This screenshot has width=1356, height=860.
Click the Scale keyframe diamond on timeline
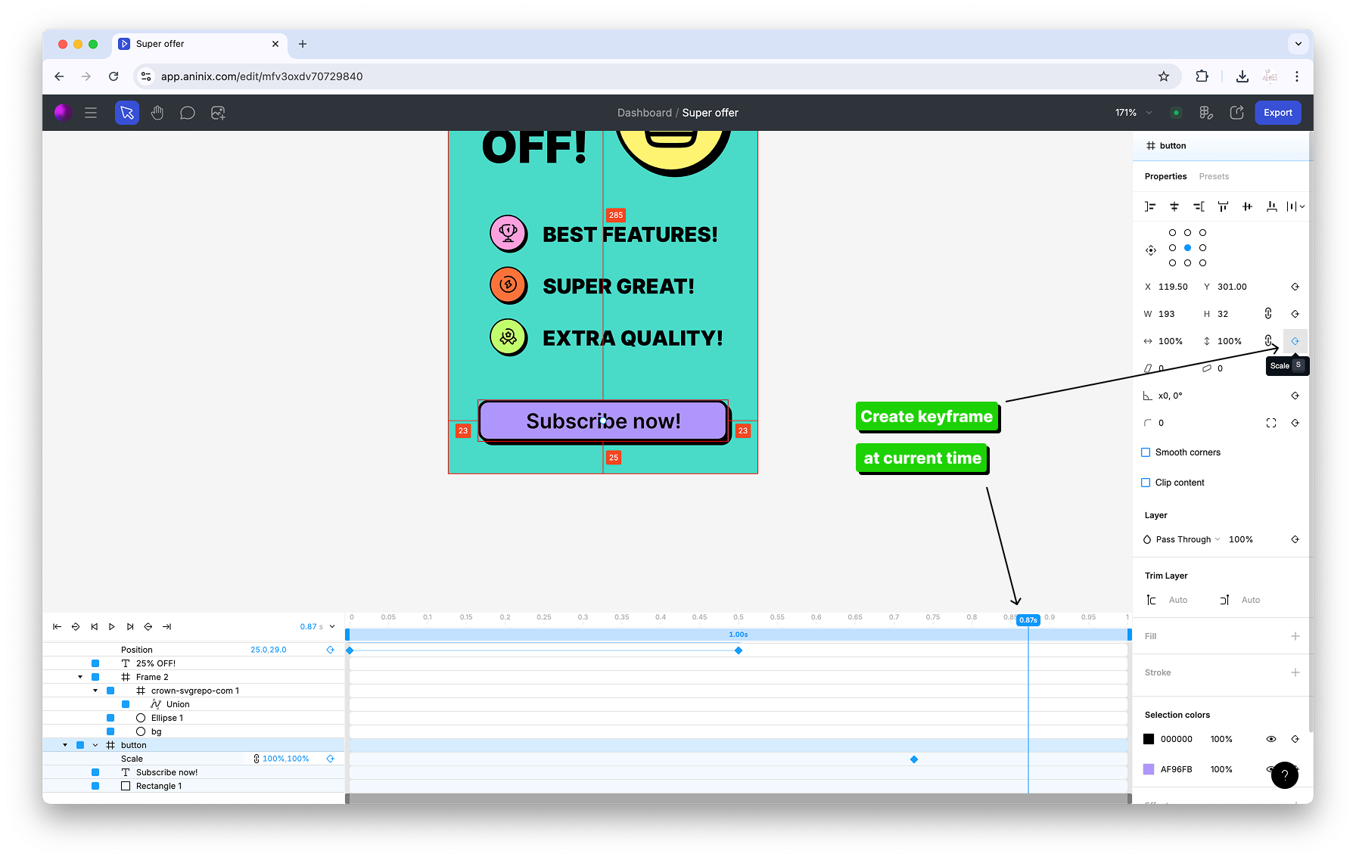[914, 759]
